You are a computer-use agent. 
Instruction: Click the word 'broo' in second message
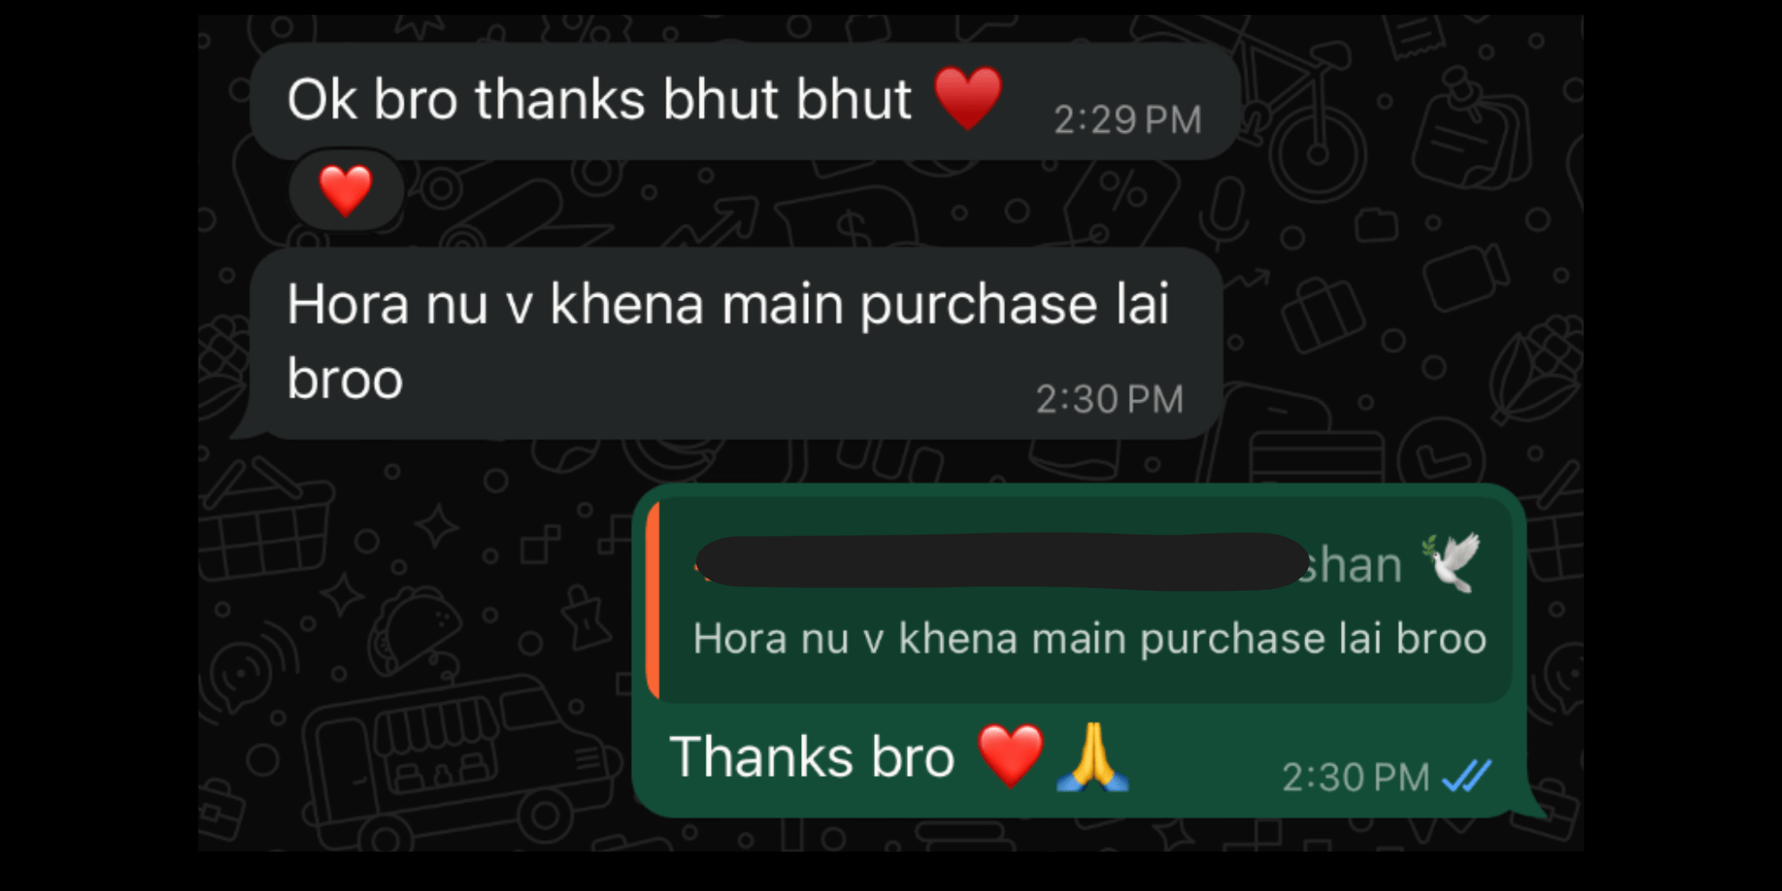pyautogui.click(x=345, y=380)
